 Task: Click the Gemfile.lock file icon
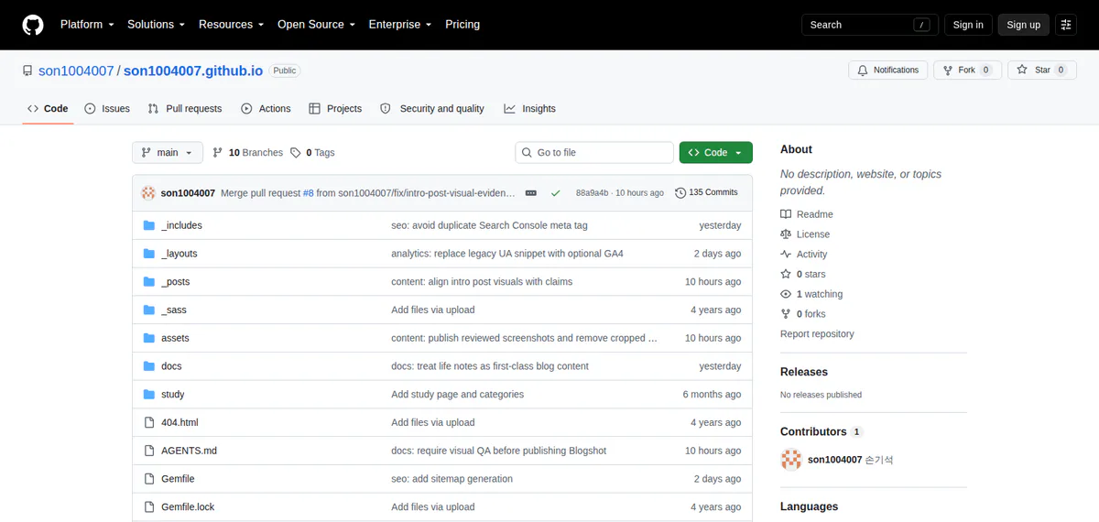pyautogui.click(x=149, y=507)
